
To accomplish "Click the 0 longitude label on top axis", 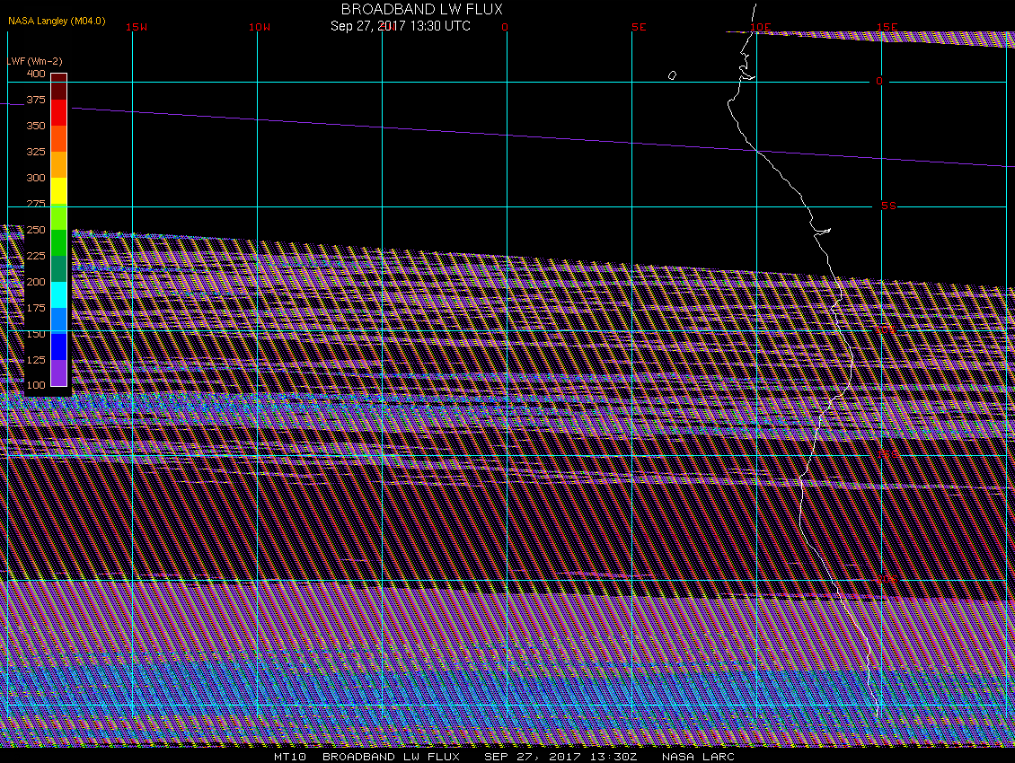I will [505, 27].
